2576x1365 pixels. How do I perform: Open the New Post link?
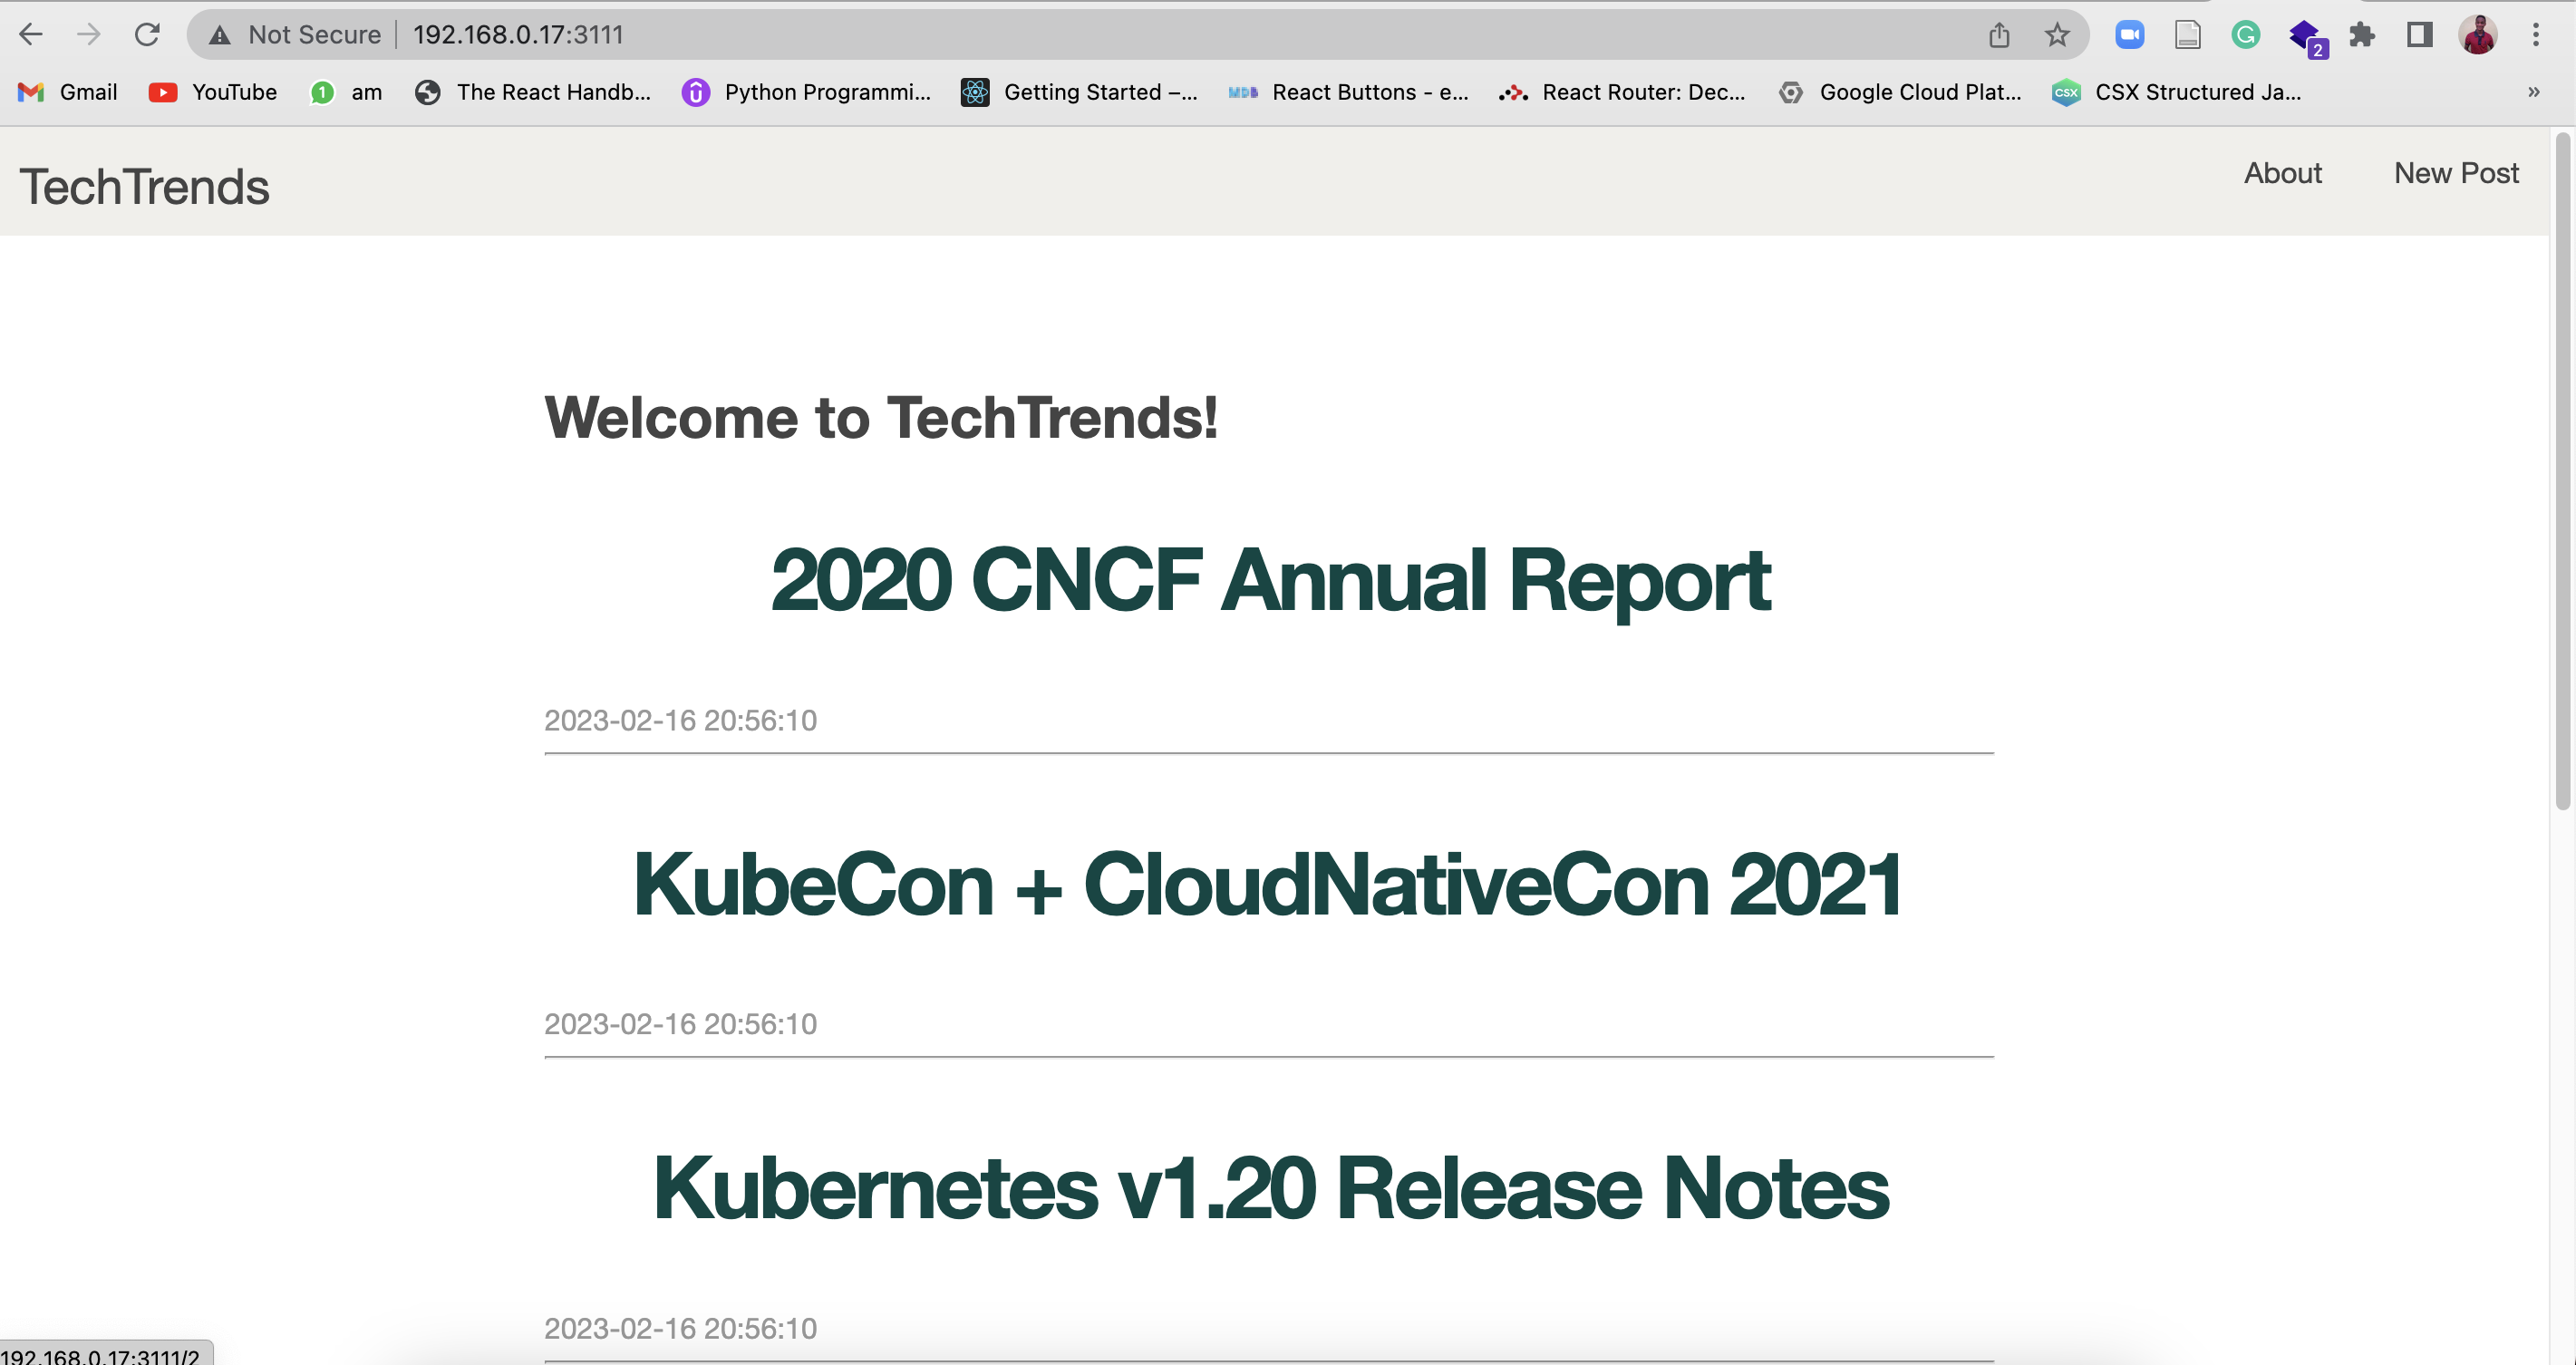[x=2457, y=173]
